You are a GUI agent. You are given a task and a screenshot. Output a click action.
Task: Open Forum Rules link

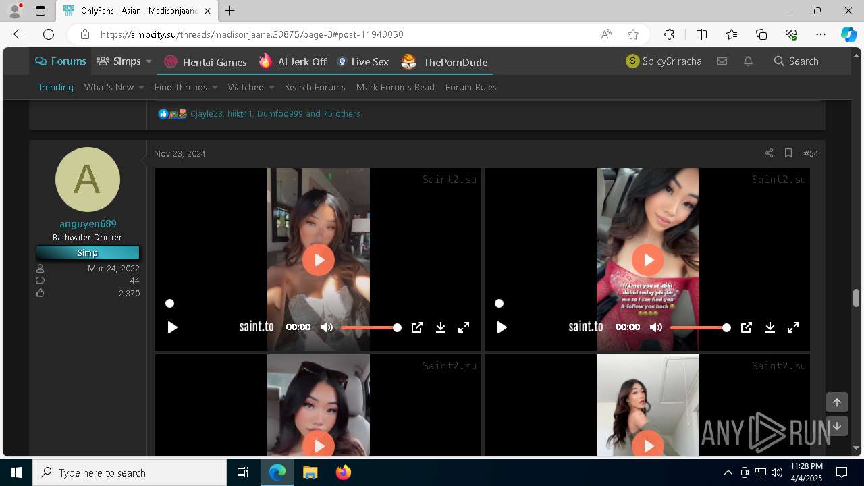[471, 87]
